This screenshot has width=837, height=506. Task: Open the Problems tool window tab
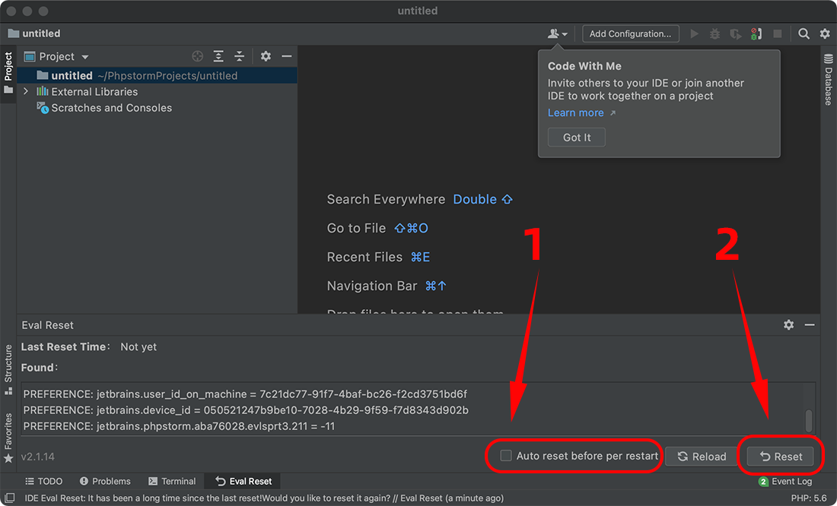pyautogui.click(x=105, y=481)
